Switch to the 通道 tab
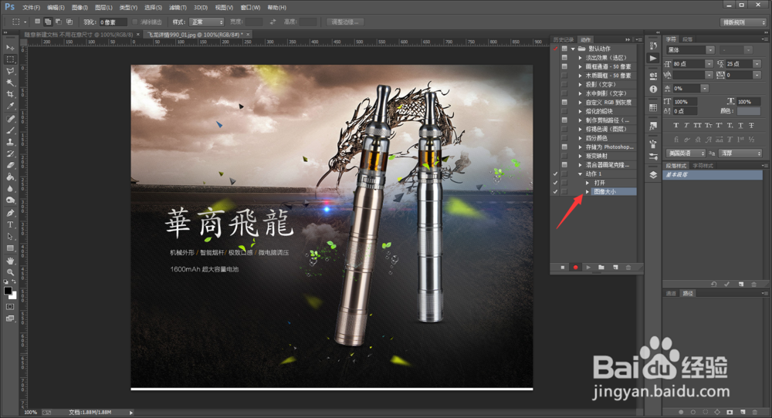 click(671, 293)
